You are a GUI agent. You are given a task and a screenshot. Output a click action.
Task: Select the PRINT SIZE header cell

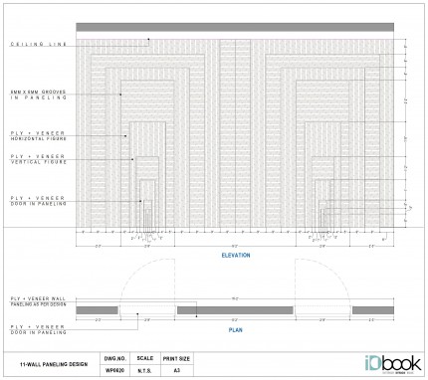point(176,358)
